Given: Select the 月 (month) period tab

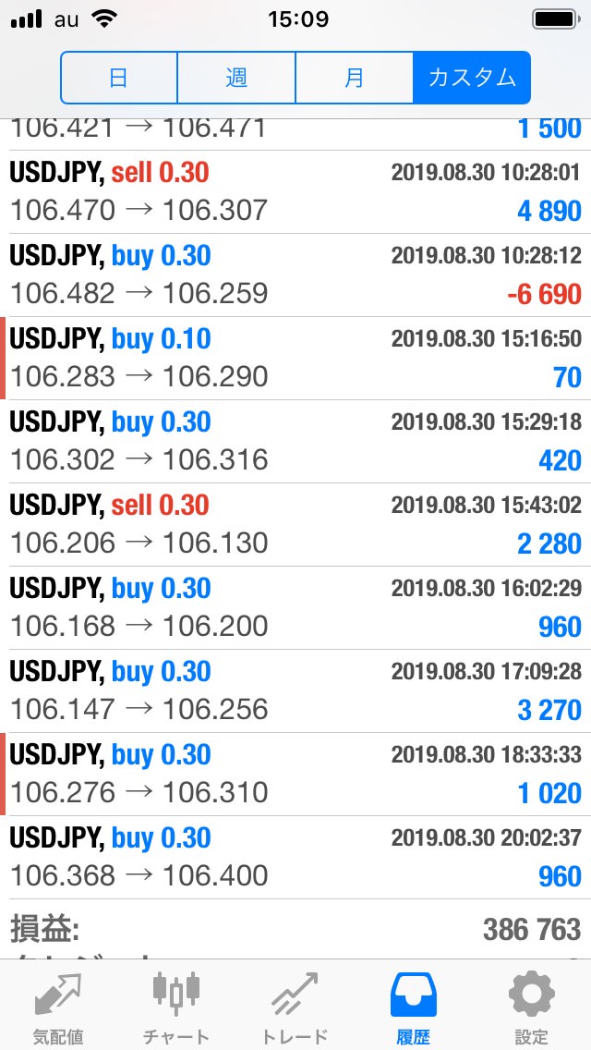Looking at the screenshot, I should 354,78.
